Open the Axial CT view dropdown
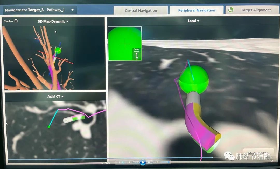 (62, 97)
